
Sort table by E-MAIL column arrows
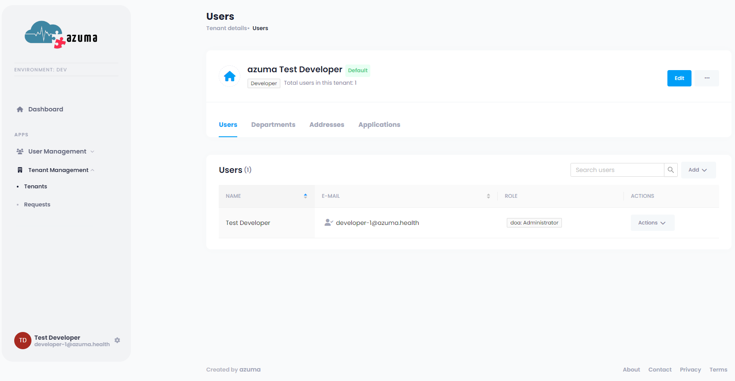click(488, 196)
